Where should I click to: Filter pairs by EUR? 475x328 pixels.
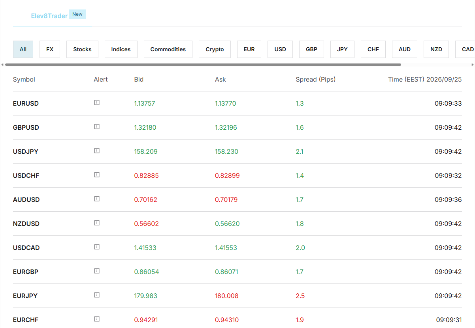click(249, 49)
